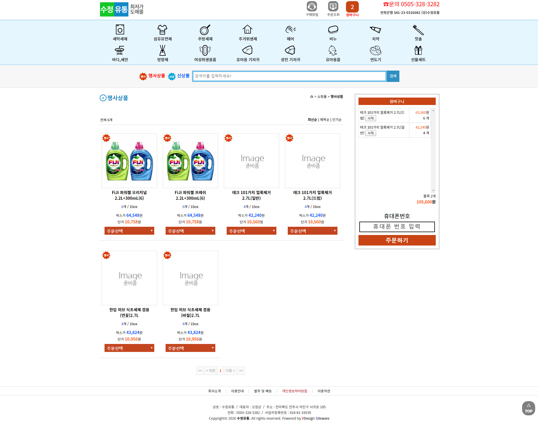The image size is (538, 435).
Task: Click the 수정유통 site logo
Action: (122, 9)
